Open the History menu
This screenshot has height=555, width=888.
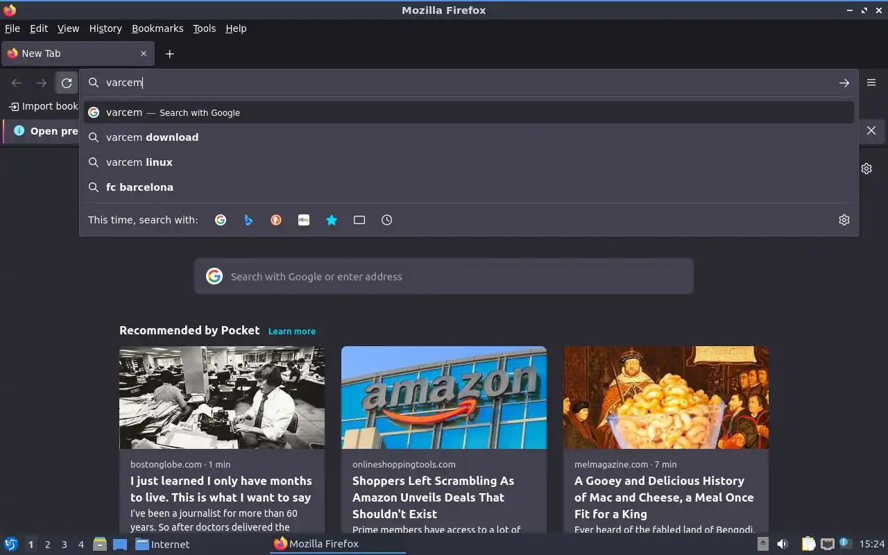tap(105, 28)
